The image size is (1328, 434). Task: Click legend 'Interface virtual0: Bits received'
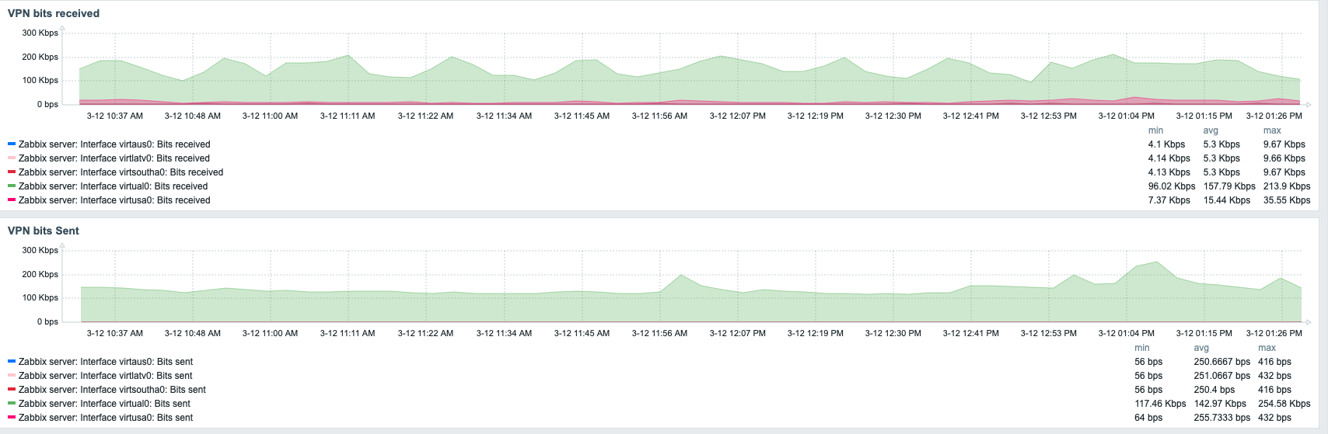pos(114,186)
